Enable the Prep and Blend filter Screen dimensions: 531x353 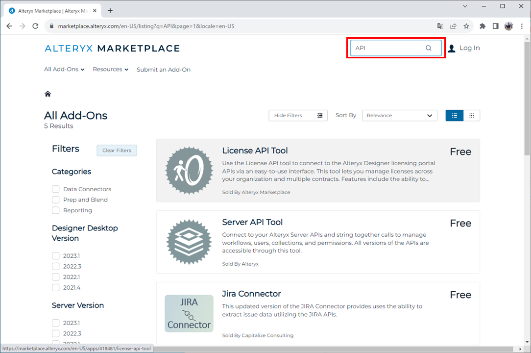click(x=56, y=200)
